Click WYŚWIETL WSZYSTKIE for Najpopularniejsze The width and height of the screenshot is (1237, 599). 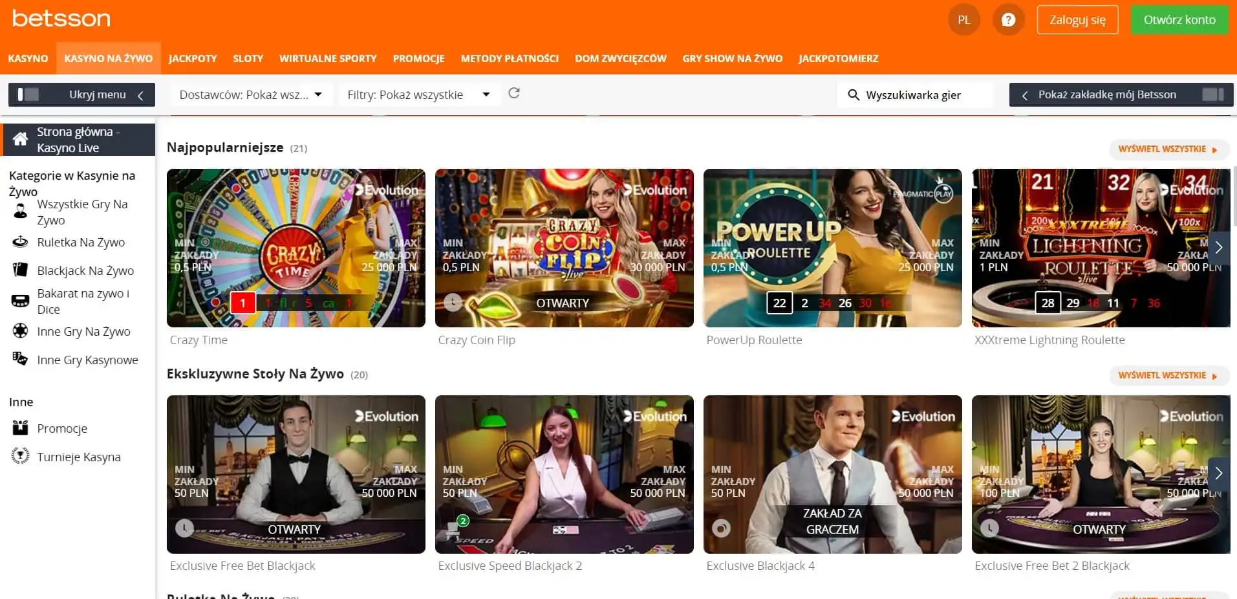[1169, 149]
